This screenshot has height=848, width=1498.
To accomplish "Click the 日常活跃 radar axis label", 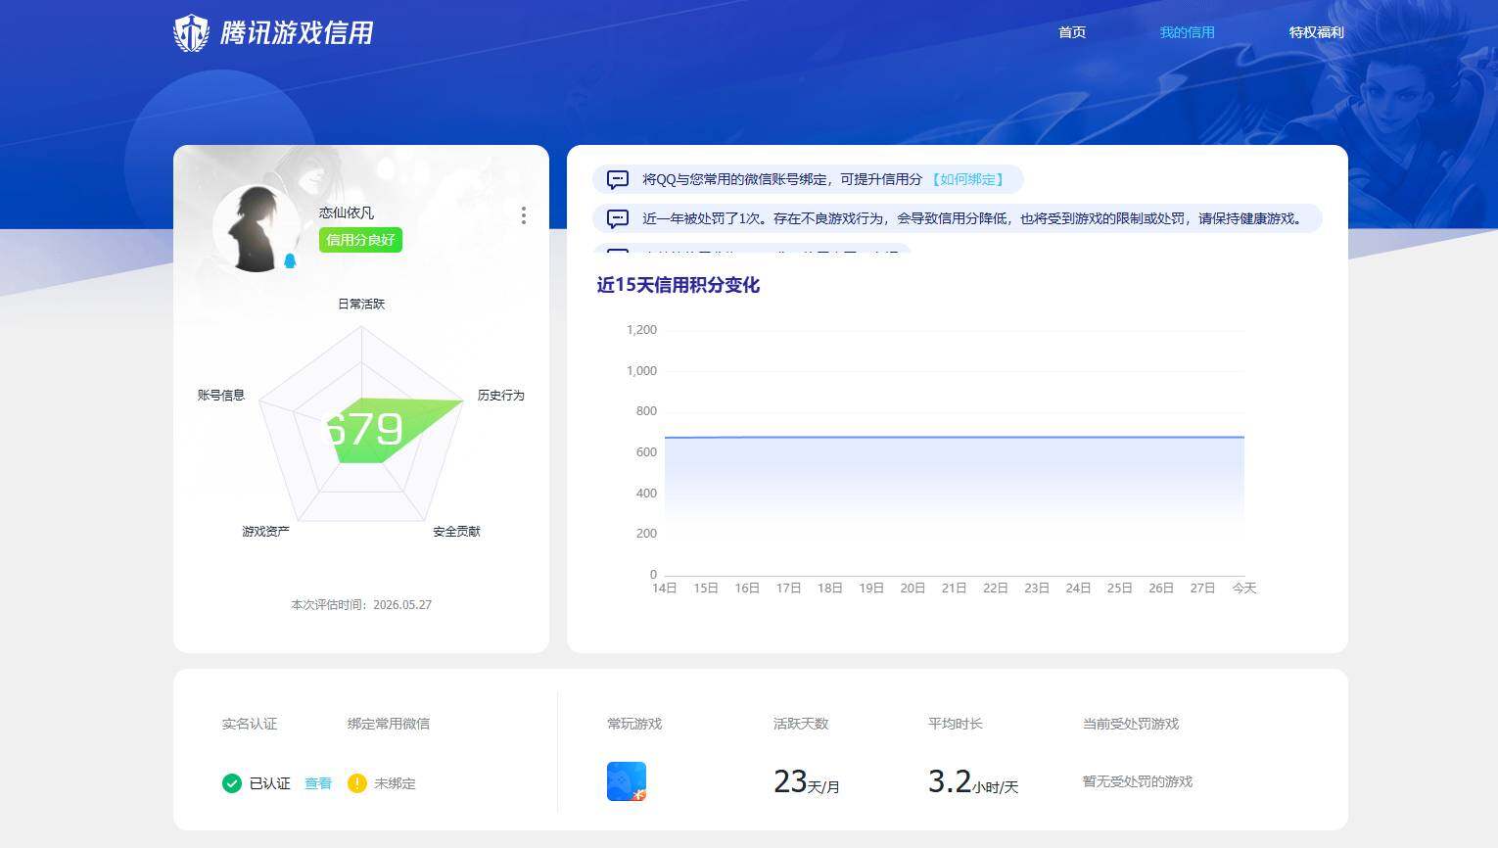I will pos(361,304).
